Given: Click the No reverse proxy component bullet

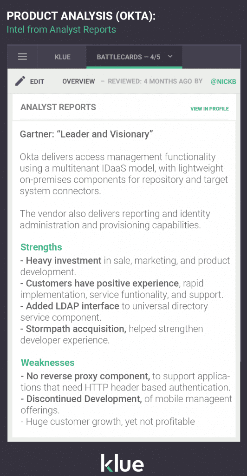Looking at the screenshot, I should pos(125,382).
